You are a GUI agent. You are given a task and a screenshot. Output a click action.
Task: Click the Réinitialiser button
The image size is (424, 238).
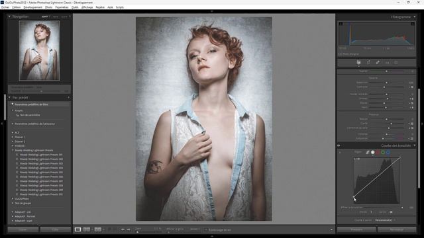[x=397, y=229]
